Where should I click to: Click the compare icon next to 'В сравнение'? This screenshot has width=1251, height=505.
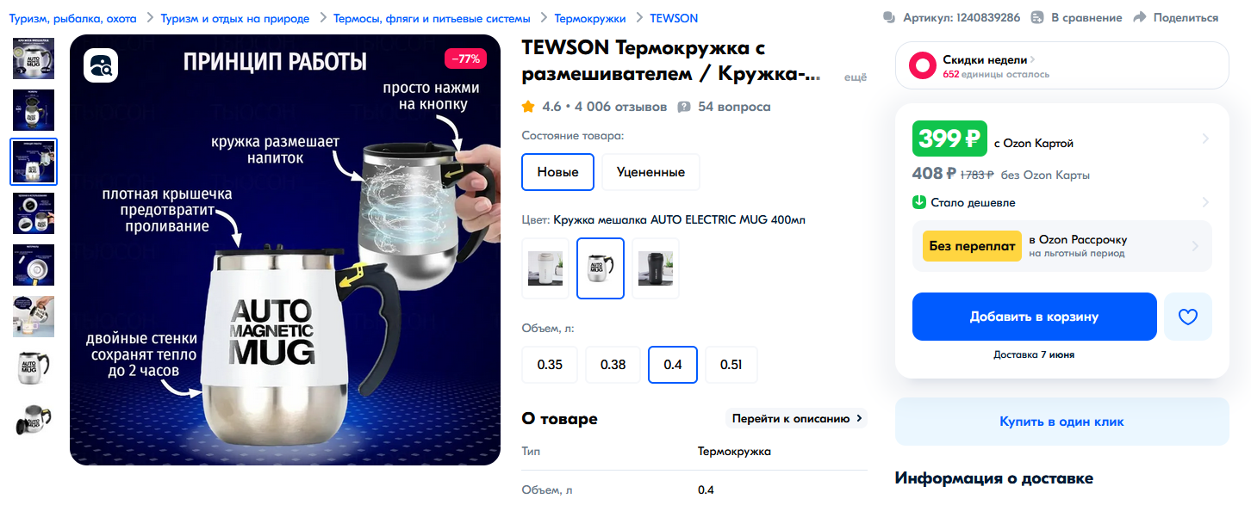(x=1037, y=17)
